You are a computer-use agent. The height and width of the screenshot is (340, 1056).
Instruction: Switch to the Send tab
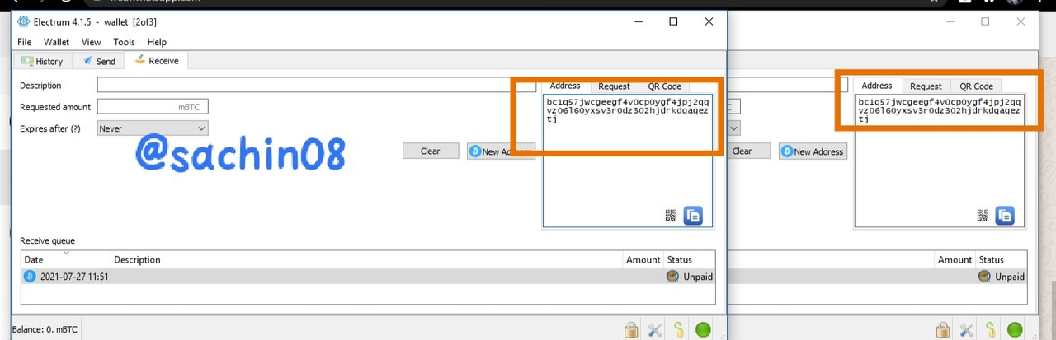[98, 61]
